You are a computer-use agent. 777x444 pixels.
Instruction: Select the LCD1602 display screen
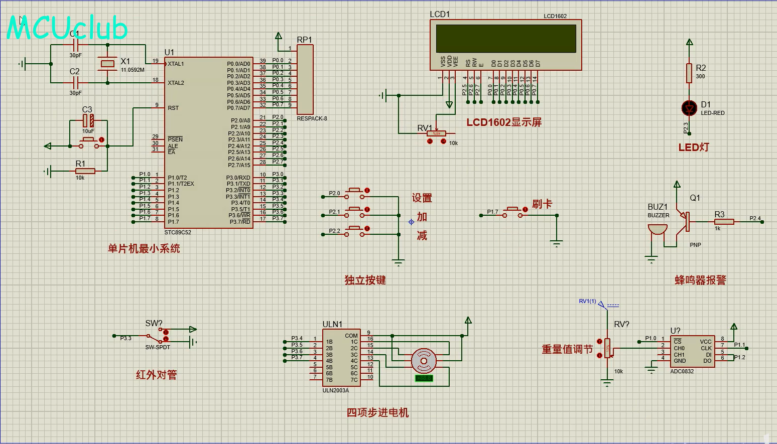coord(505,39)
